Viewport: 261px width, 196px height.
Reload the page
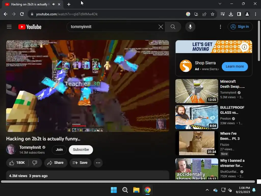22,14
